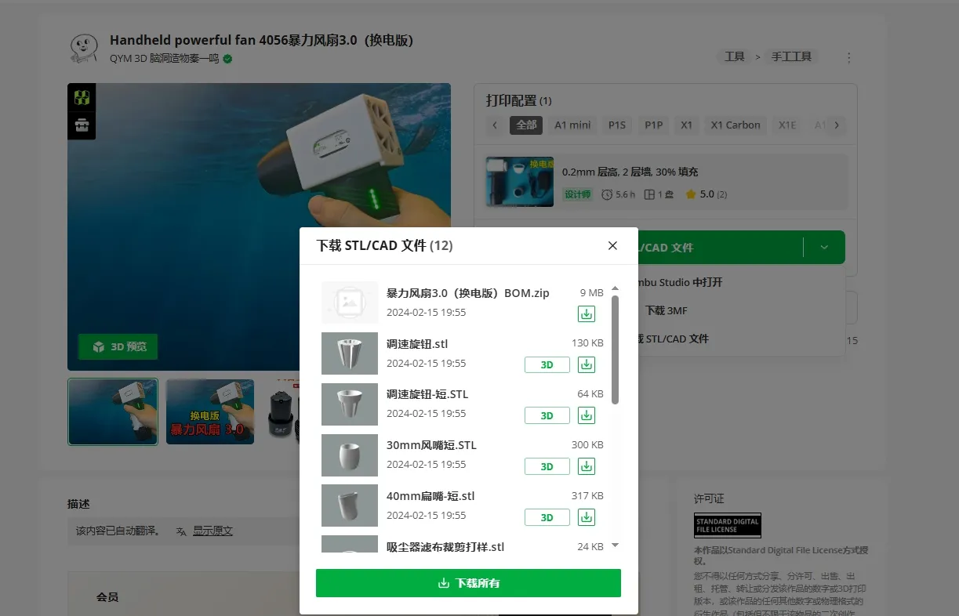Select the P1S printer tab
959x616 pixels.
617,125
